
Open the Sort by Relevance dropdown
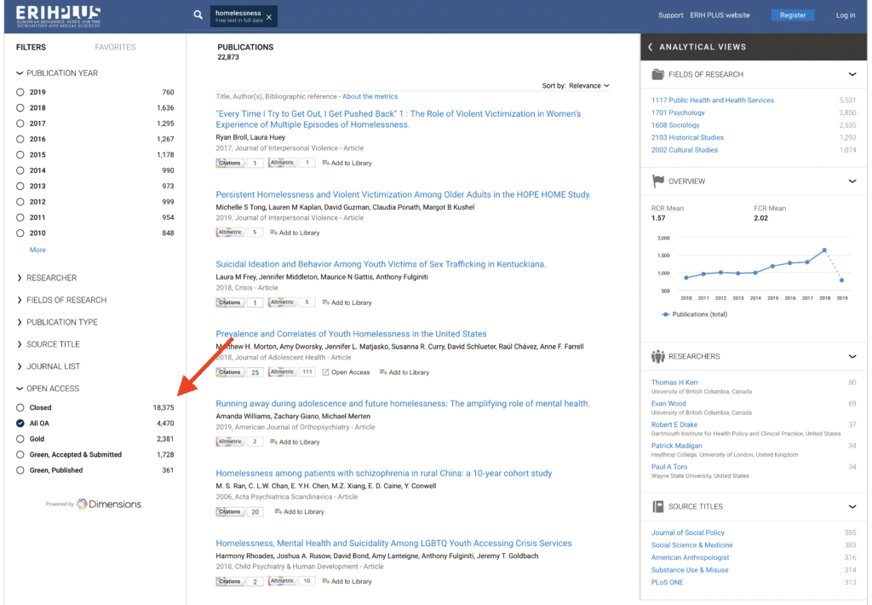(588, 86)
